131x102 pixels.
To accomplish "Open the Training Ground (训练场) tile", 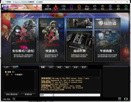I will 79,23.
